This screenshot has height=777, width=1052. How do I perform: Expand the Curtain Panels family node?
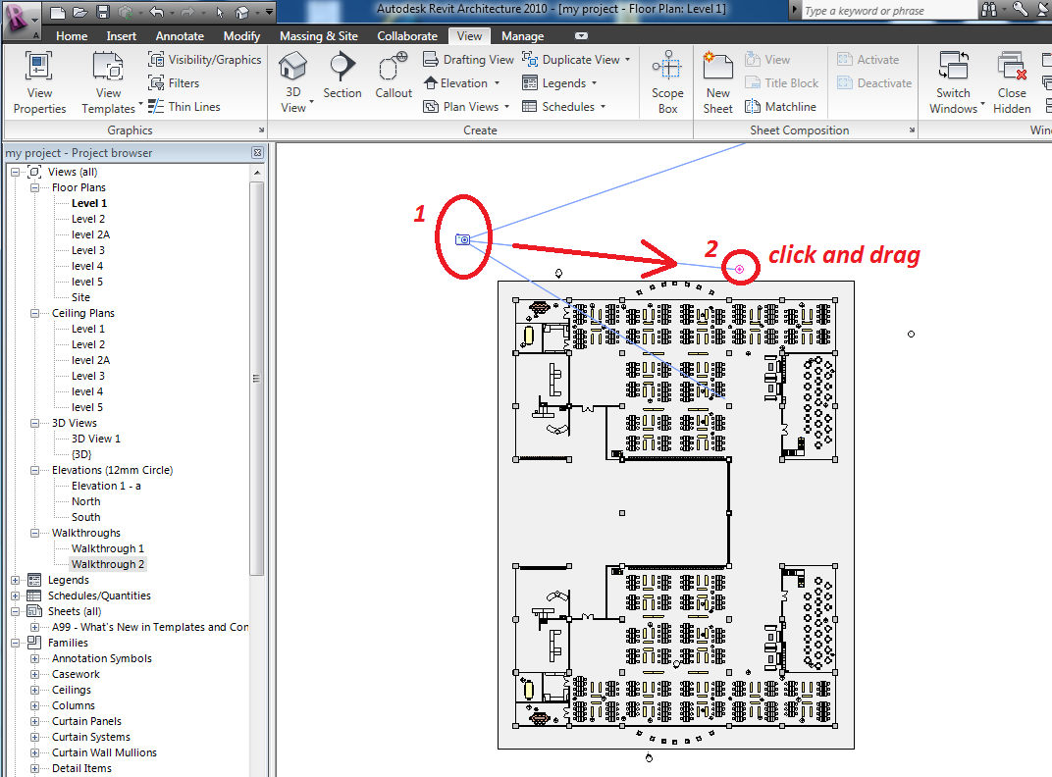click(x=35, y=721)
